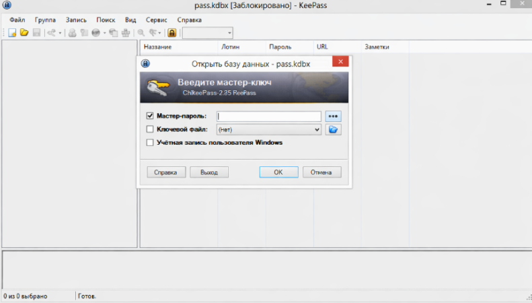Focus the master password input field

(x=268, y=116)
